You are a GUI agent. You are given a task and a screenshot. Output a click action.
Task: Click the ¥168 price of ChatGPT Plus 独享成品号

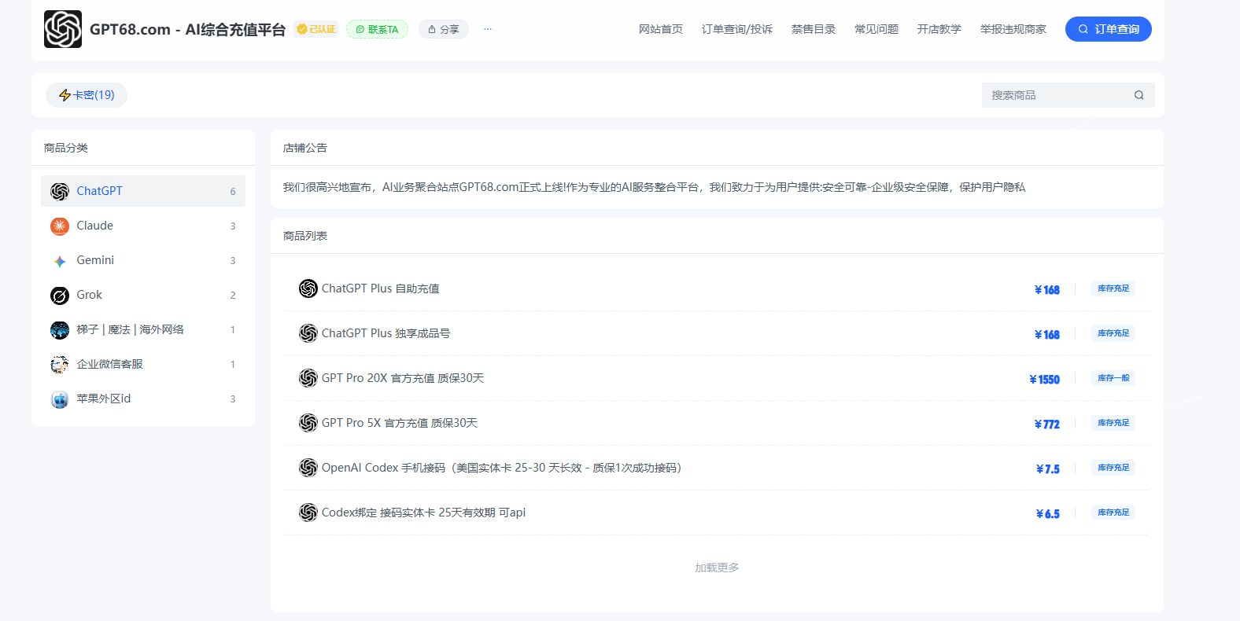[1046, 335]
